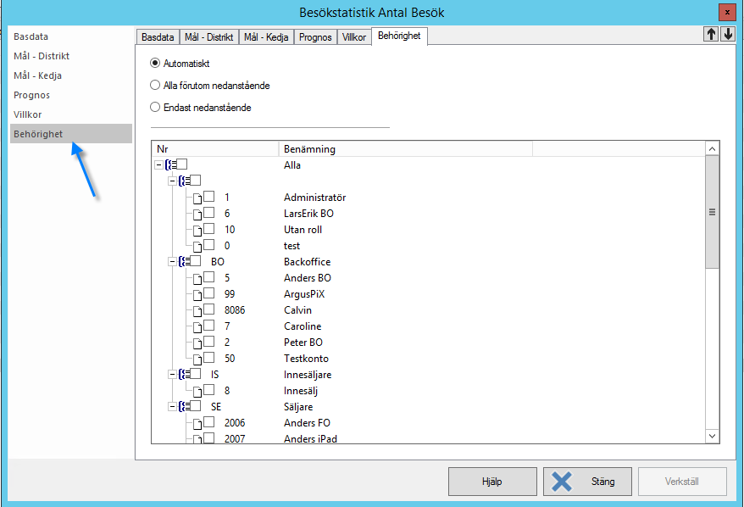Viewport: 744px width, 507px height.
Task: Click the document icon in the Calvin row
Action: coord(197,311)
